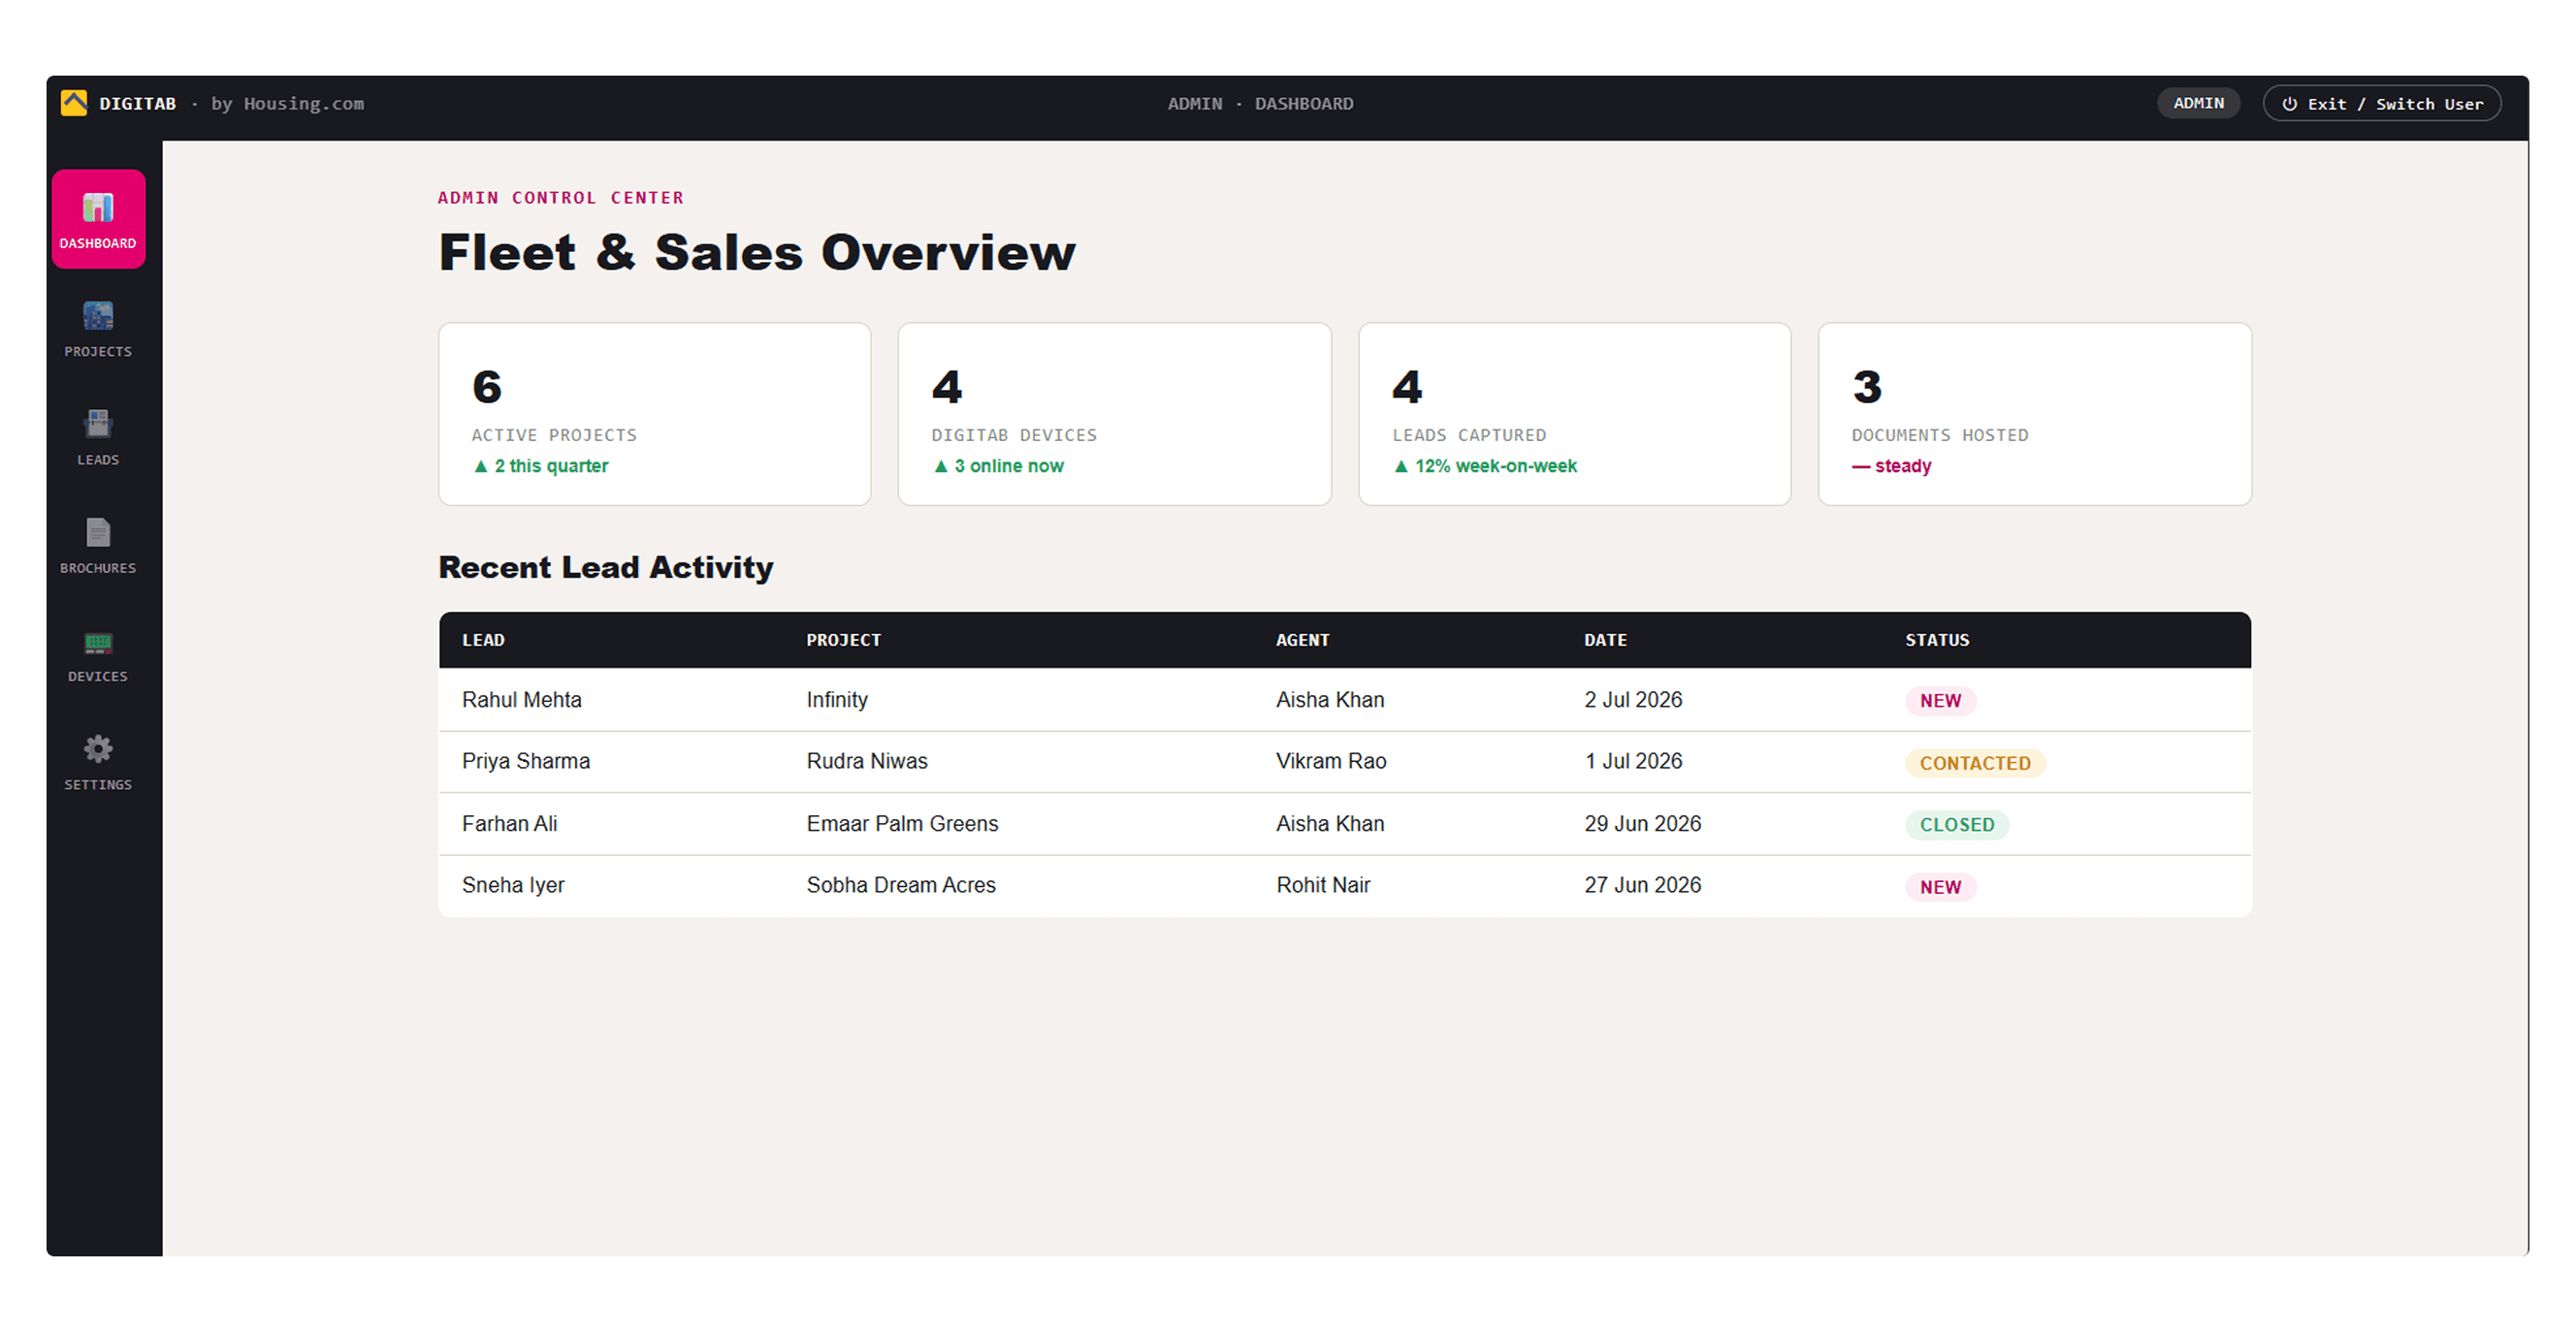
Task: Click the DATE column header
Action: tap(1606, 640)
